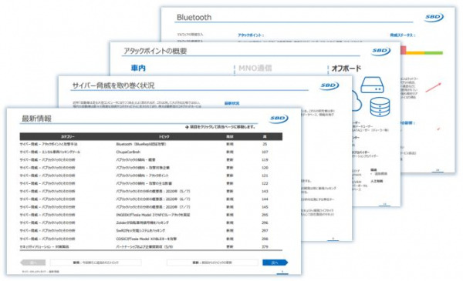Viewport: 463px width, 281px height.
Task: Click the red upward trend arrow icon
Action: click(433, 88)
